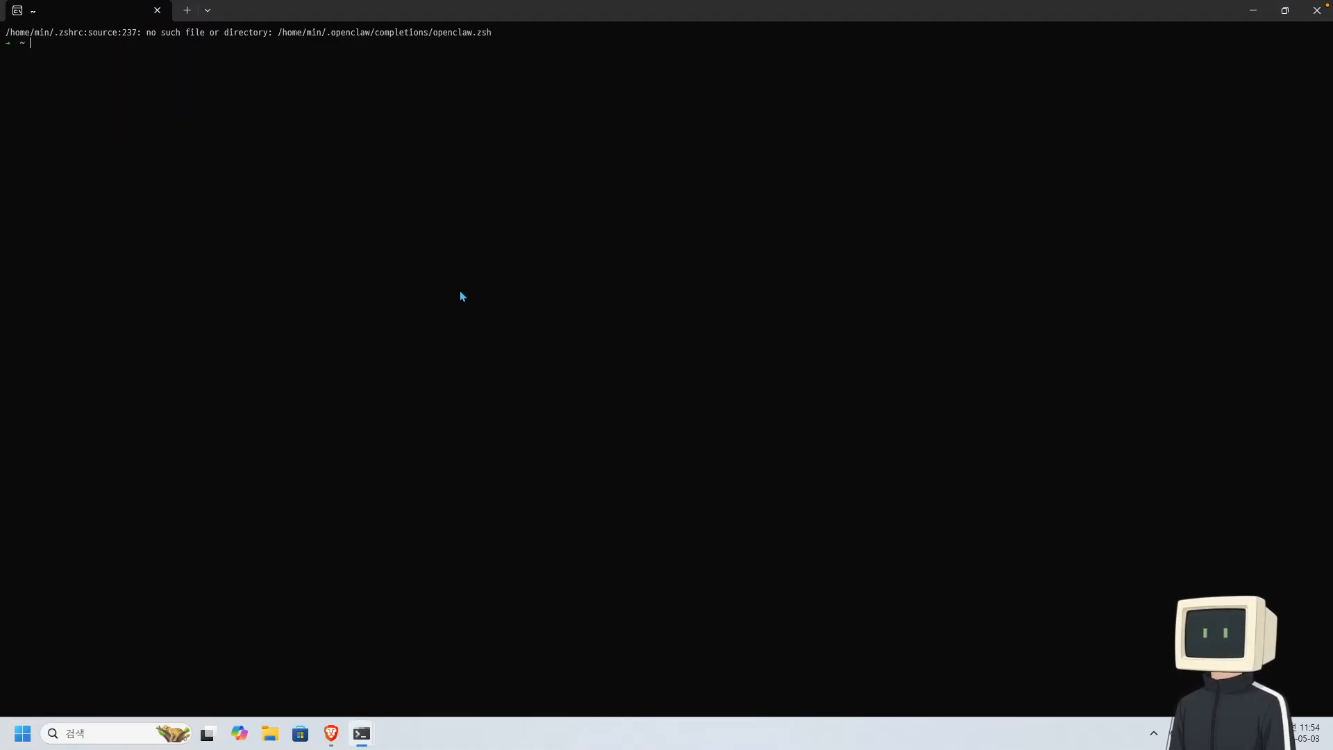Click the terminal profile icon in the tab
Screen dimensions: 1333x750
coord(17,10)
